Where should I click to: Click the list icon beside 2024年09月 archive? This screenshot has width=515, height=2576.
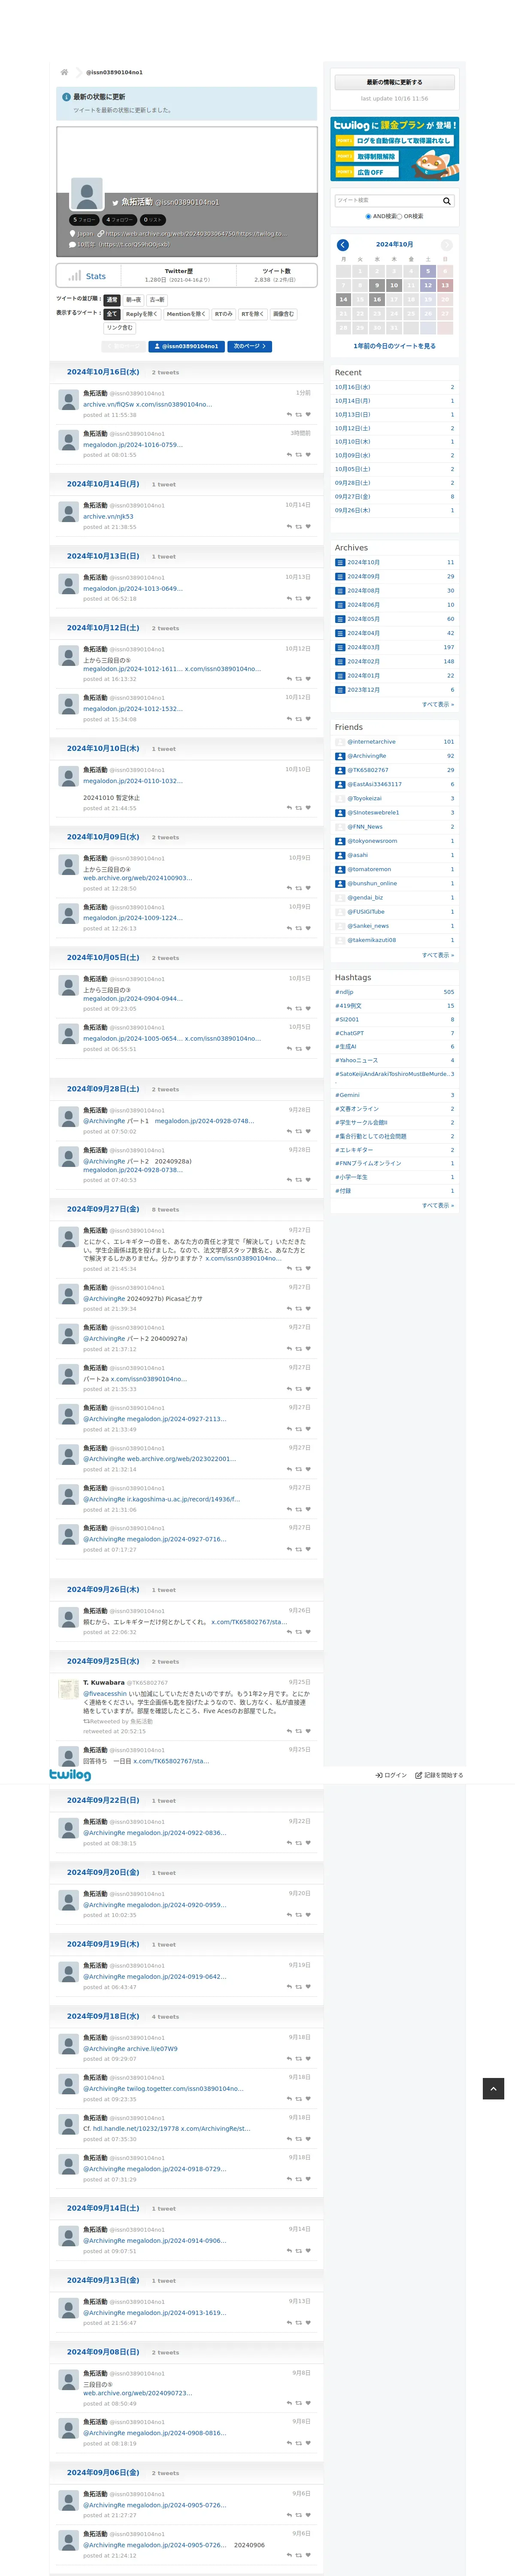[340, 576]
